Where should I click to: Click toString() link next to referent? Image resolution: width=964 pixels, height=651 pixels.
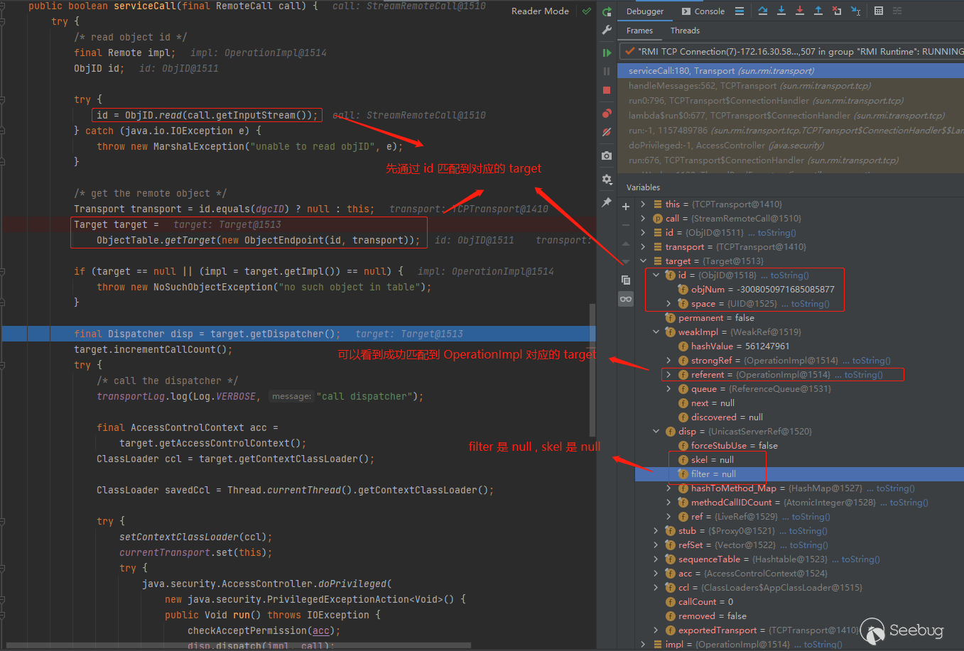tap(863, 375)
